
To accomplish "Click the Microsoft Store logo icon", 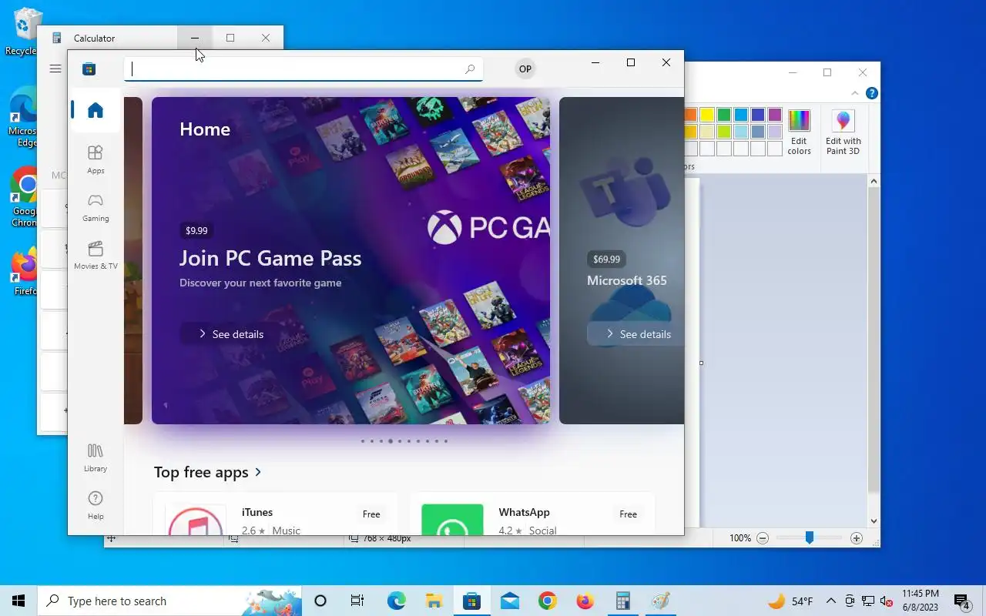I will point(89,69).
